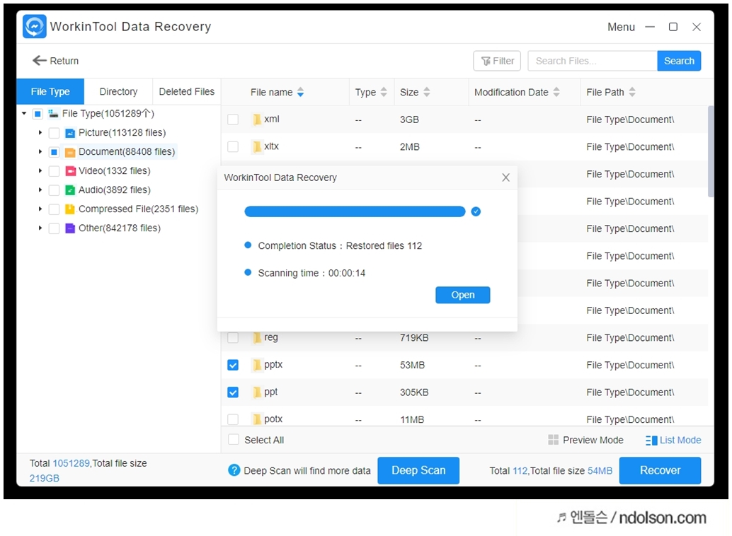Toggle the File Type root checkbox
732x536 pixels.
pyautogui.click(x=38, y=113)
